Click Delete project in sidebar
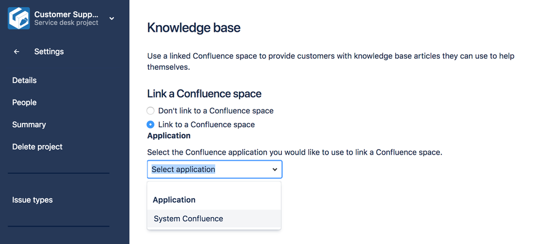The width and height of the screenshot is (557, 244). (37, 147)
